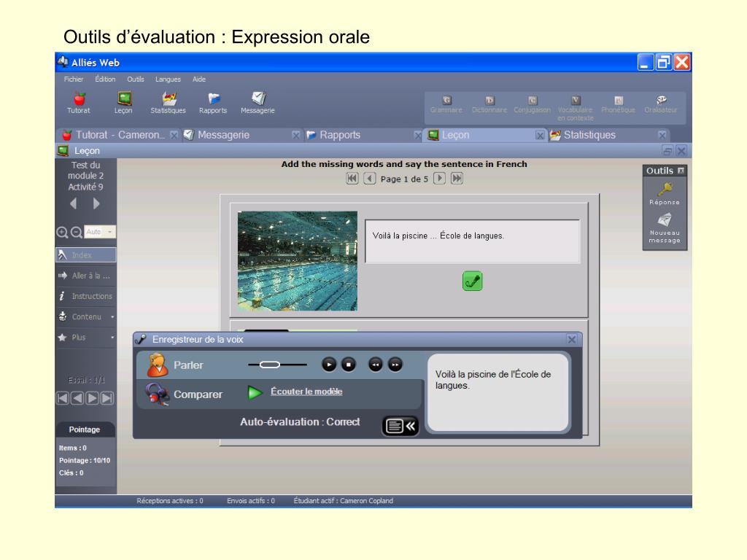This screenshot has width=747, height=560.
Task: Jump to first essai button
Action: [63, 398]
